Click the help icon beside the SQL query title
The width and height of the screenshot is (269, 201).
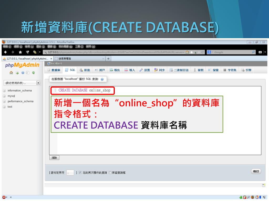[x=102, y=79]
